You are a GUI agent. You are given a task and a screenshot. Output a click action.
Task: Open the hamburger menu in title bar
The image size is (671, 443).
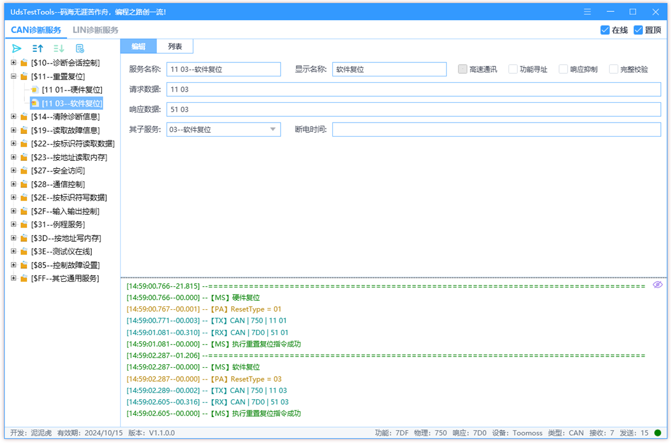coord(587,12)
